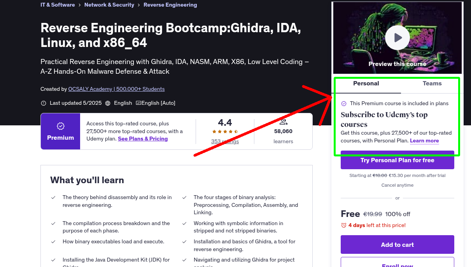Add the course to cart

point(397,244)
